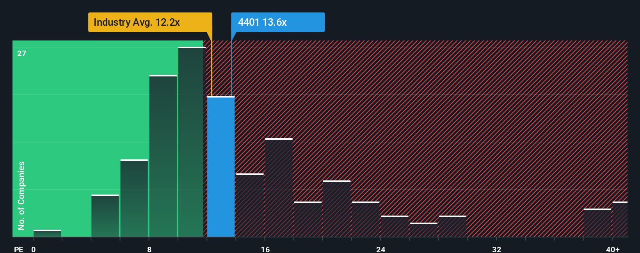
Task: Click the PE axis label
Action: click(x=19, y=249)
